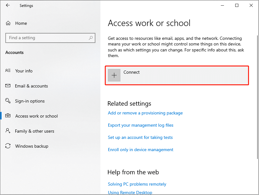Click the Sign-in options key icon

[x=8, y=101]
